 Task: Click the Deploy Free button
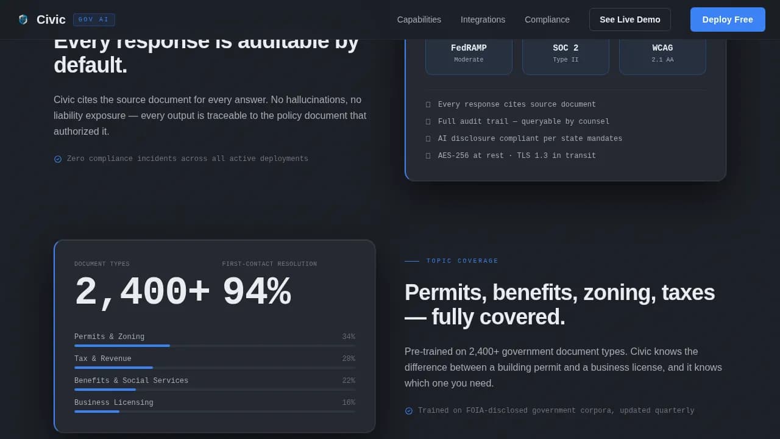pyautogui.click(x=728, y=20)
